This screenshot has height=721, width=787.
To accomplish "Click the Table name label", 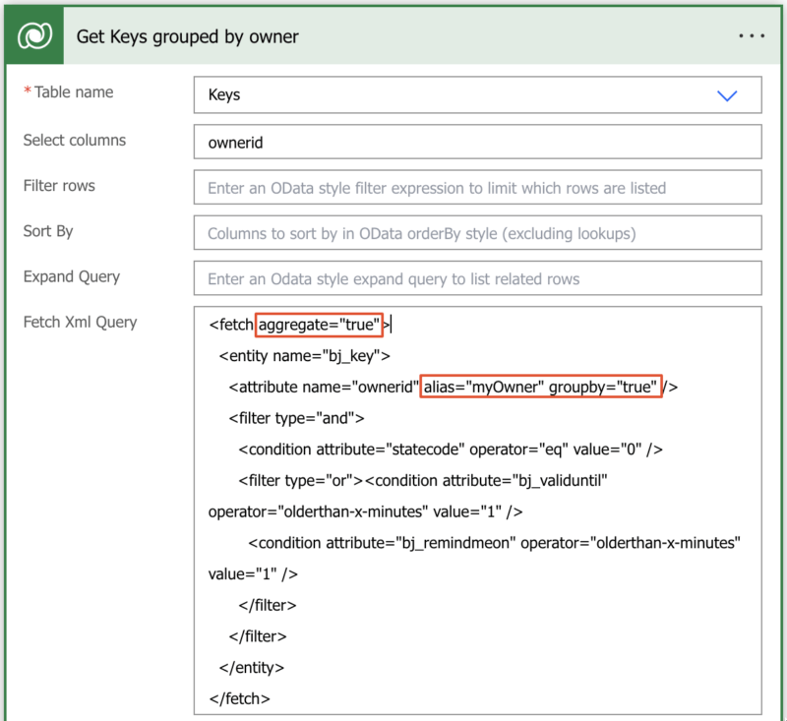I will coord(74,92).
